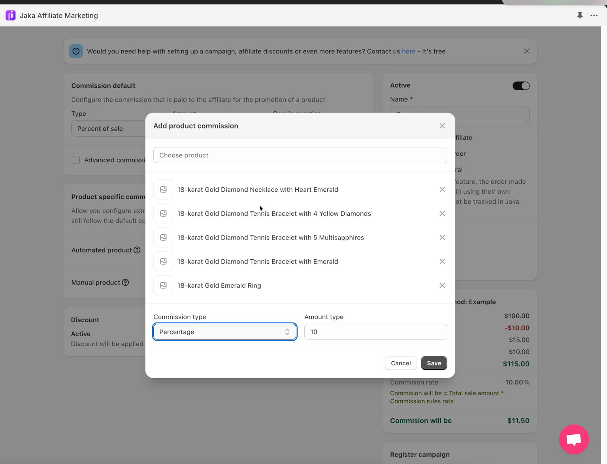This screenshot has width=607, height=464.
Task: Select the Tennis Bracelet with Emerald thumbnail
Action: click(163, 262)
